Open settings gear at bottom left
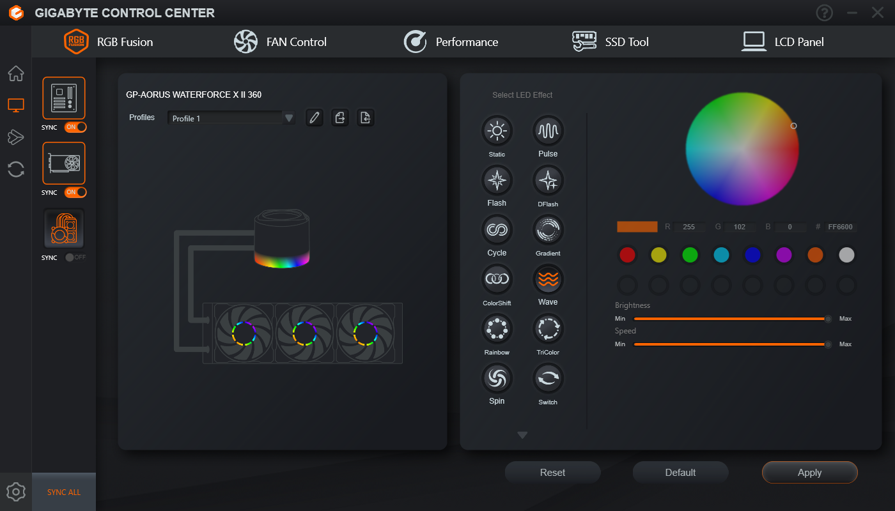The height and width of the screenshot is (511, 895). point(16,492)
